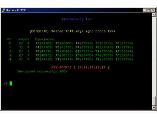This screenshot has height=118, width=157.
Task: Click the value 79(36864)
Action: [x=104, y=51]
